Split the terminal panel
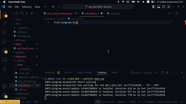 tap(162, 73)
